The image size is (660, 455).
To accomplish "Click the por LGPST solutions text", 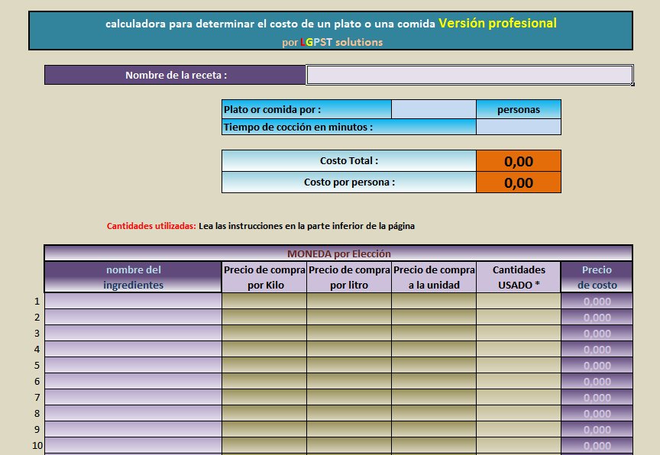I will pos(330,42).
